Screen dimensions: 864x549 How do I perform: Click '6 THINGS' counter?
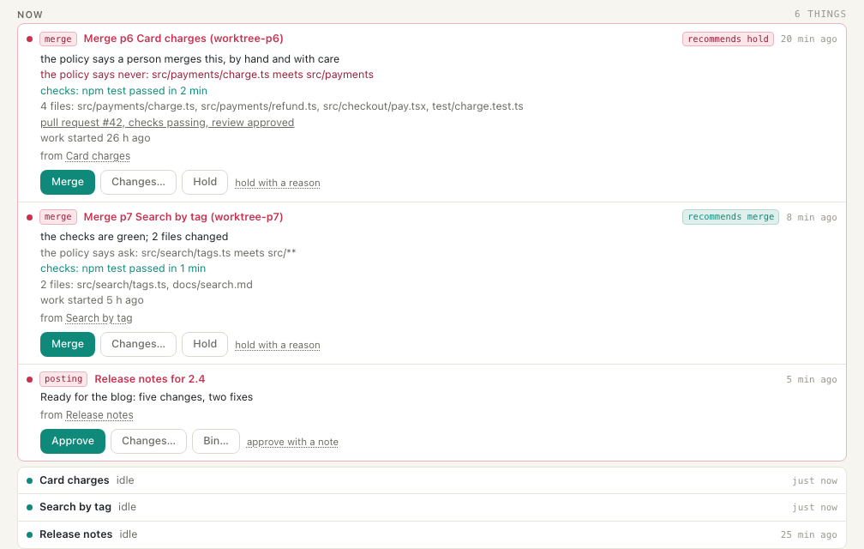820,15
